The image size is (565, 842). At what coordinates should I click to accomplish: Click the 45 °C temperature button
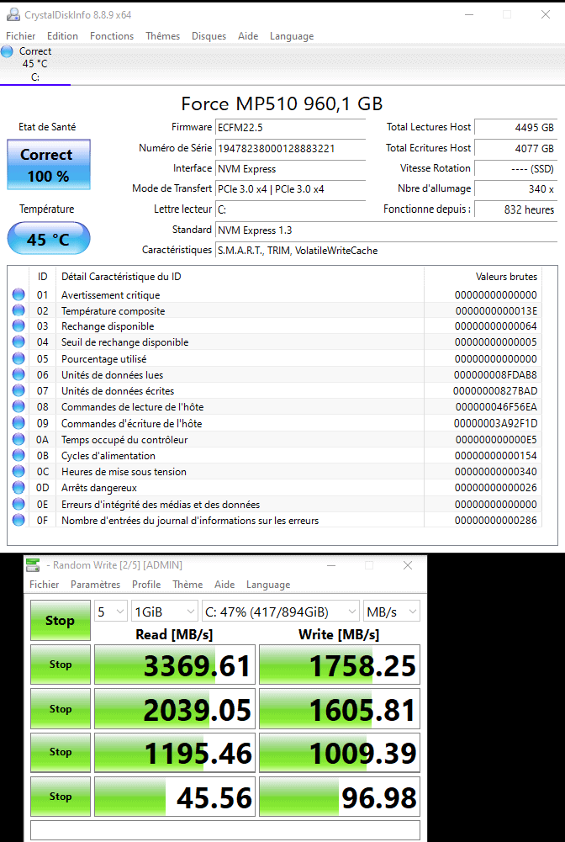49,238
